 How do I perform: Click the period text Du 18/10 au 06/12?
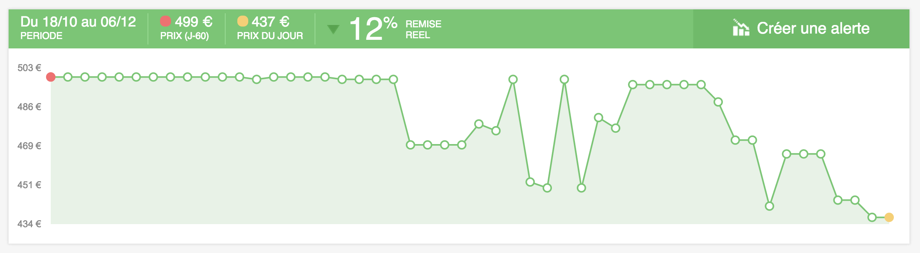coord(78,22)
